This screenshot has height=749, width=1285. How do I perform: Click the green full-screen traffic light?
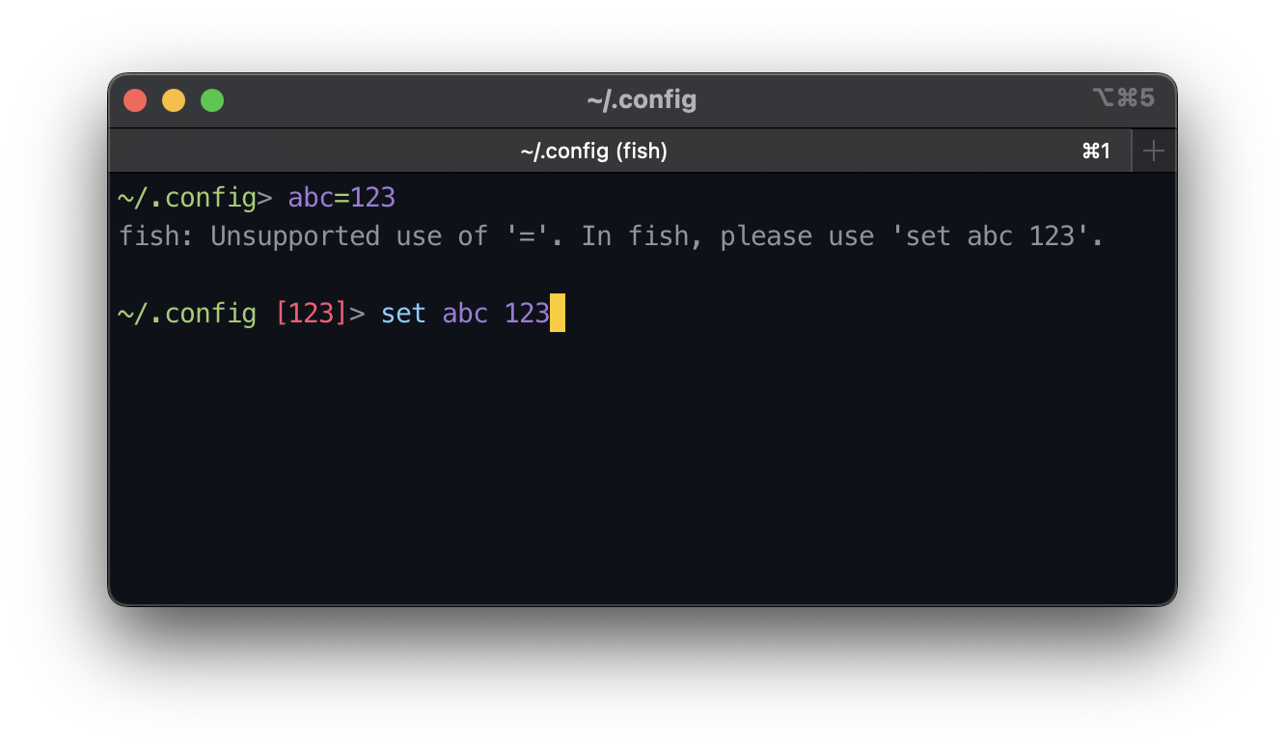pos(211,99)
